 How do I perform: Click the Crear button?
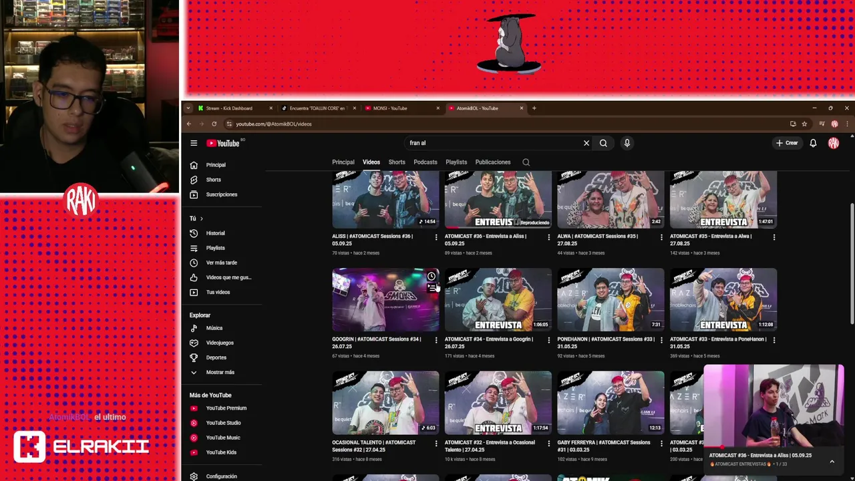[x=787, y=143]
